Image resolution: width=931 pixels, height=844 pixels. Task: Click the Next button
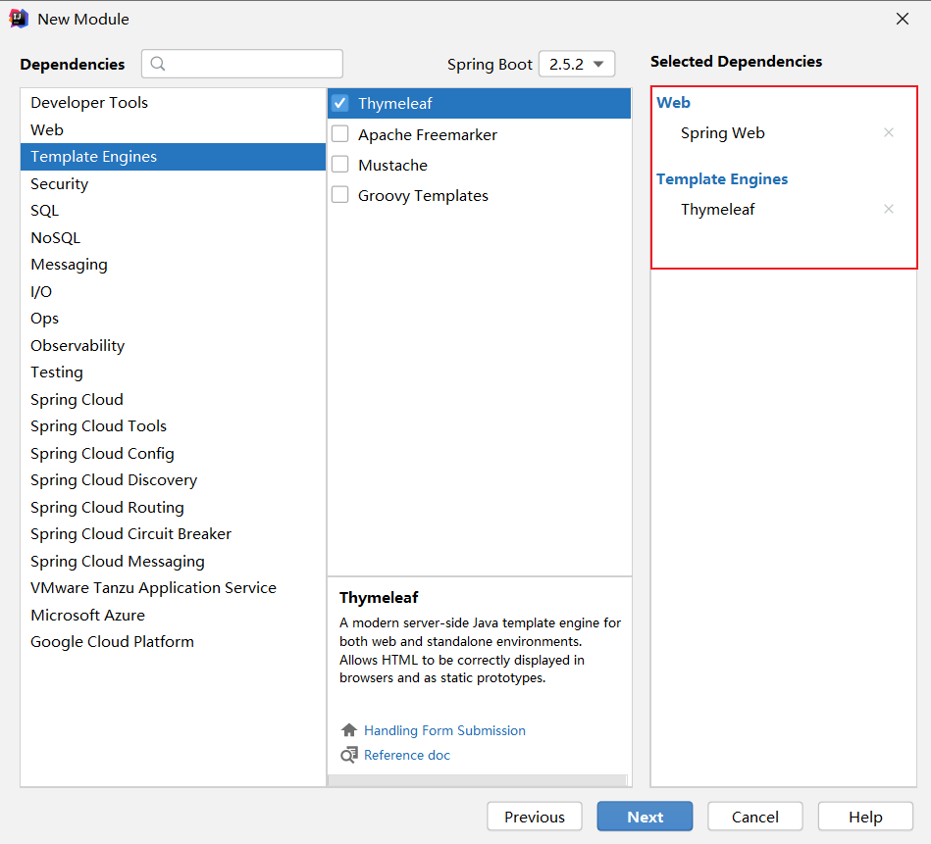click(x=645, y=817)
